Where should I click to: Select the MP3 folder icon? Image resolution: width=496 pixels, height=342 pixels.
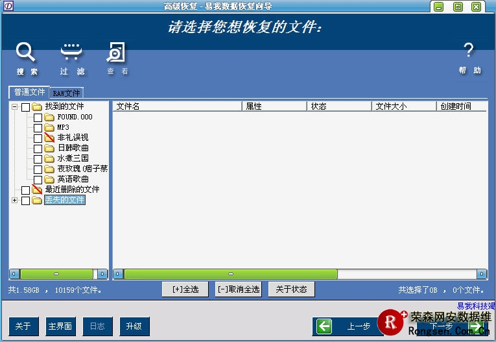49,127
